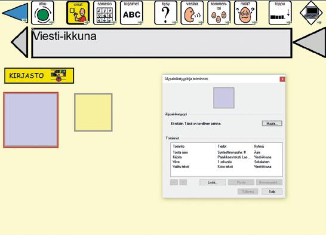Image resolution: width=326 pixels, height=235 pixels.
Task: Click the gray triangle right of Viesti-ikkuna
Action: tap(309, 42)
